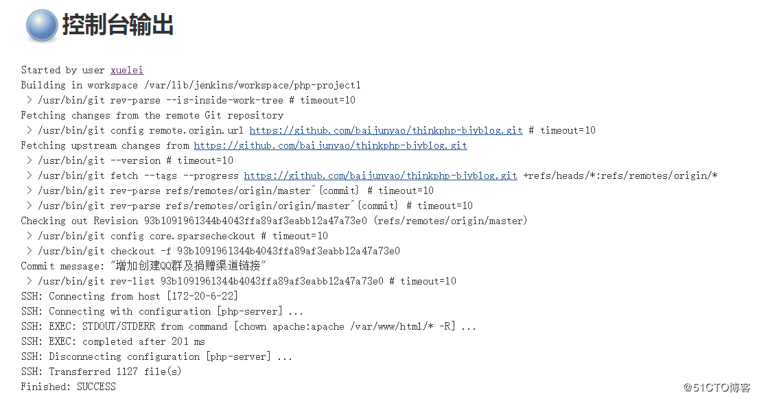Click 'SSH: Disconnecting configuration [php-server]' line
This screenshot has height=399, width=757.
tap(156, 356)
